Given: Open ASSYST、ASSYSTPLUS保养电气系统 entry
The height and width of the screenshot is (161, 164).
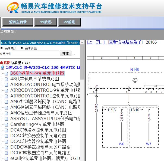Looking at the screenshot, I should click(x=45, y=119).
